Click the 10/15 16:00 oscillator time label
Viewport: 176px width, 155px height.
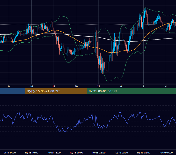click(x=31, y=152)
